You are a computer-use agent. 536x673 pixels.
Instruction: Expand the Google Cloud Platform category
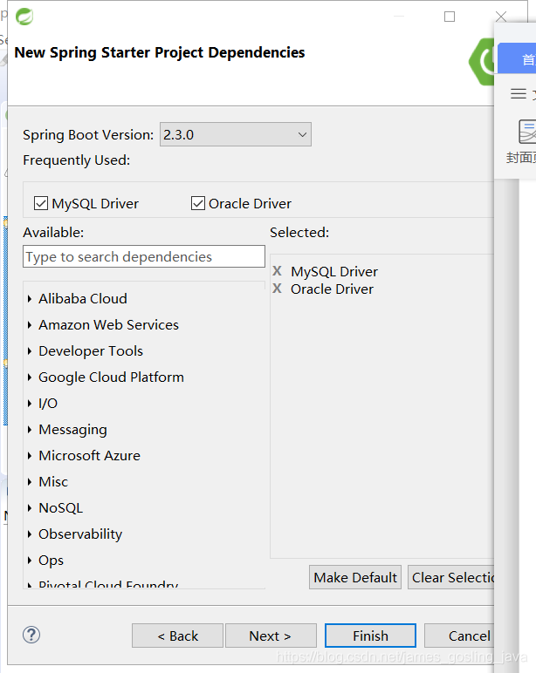30,377
